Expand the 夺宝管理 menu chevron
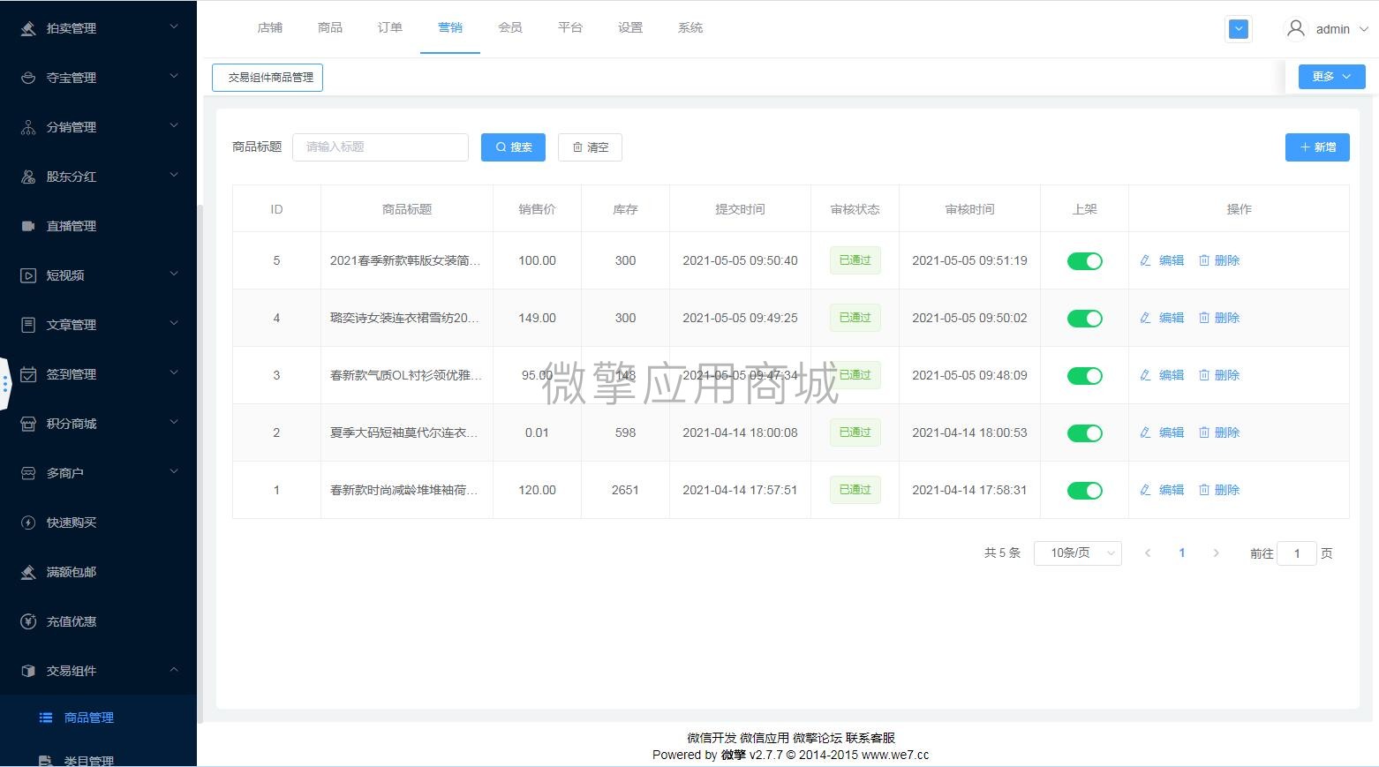 point(174,76)
